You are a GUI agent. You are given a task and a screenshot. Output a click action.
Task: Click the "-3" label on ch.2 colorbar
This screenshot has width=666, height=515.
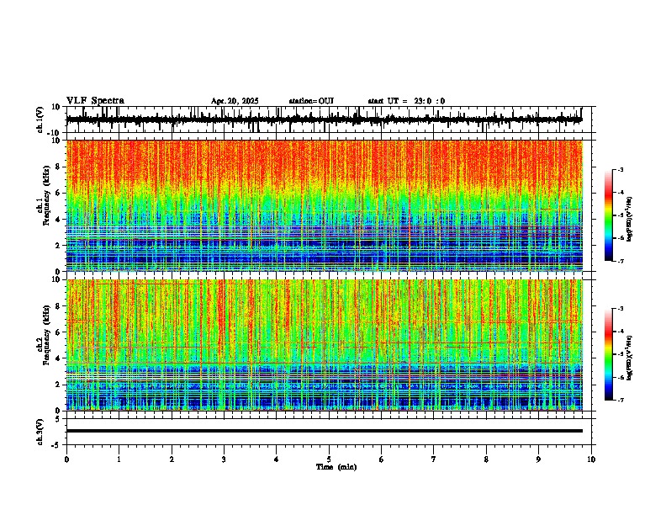click(621, 309)
